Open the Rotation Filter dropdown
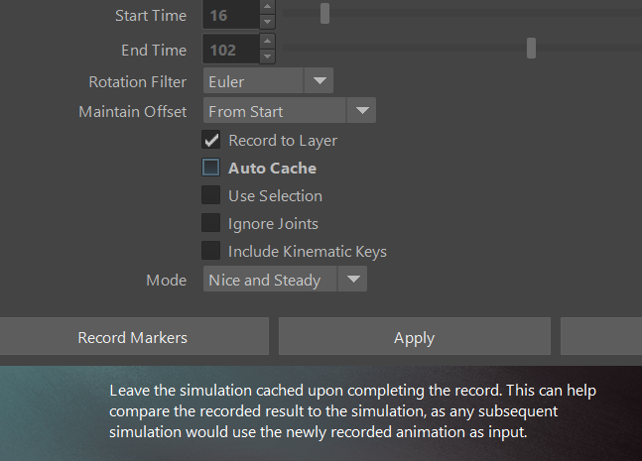 (319, 81)
